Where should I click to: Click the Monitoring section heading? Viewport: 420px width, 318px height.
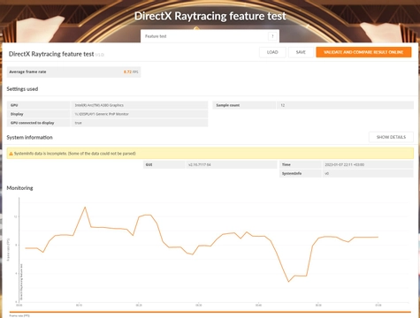click(19, 188)
